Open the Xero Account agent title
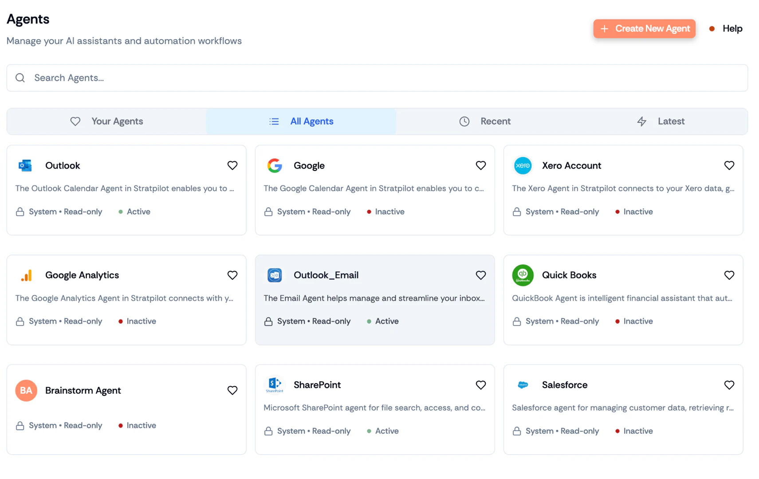Image resolution: width=759 pixels, height=479 pixels. coord(571,165)
